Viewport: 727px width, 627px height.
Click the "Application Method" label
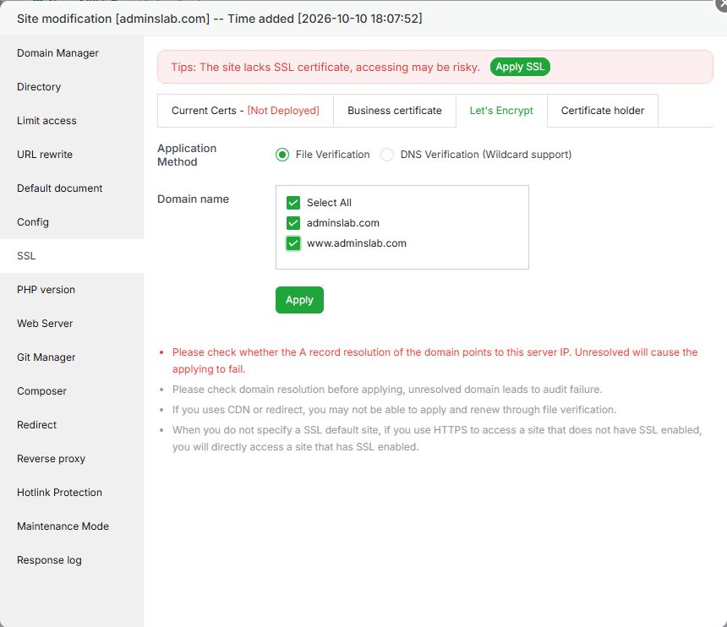187,155
